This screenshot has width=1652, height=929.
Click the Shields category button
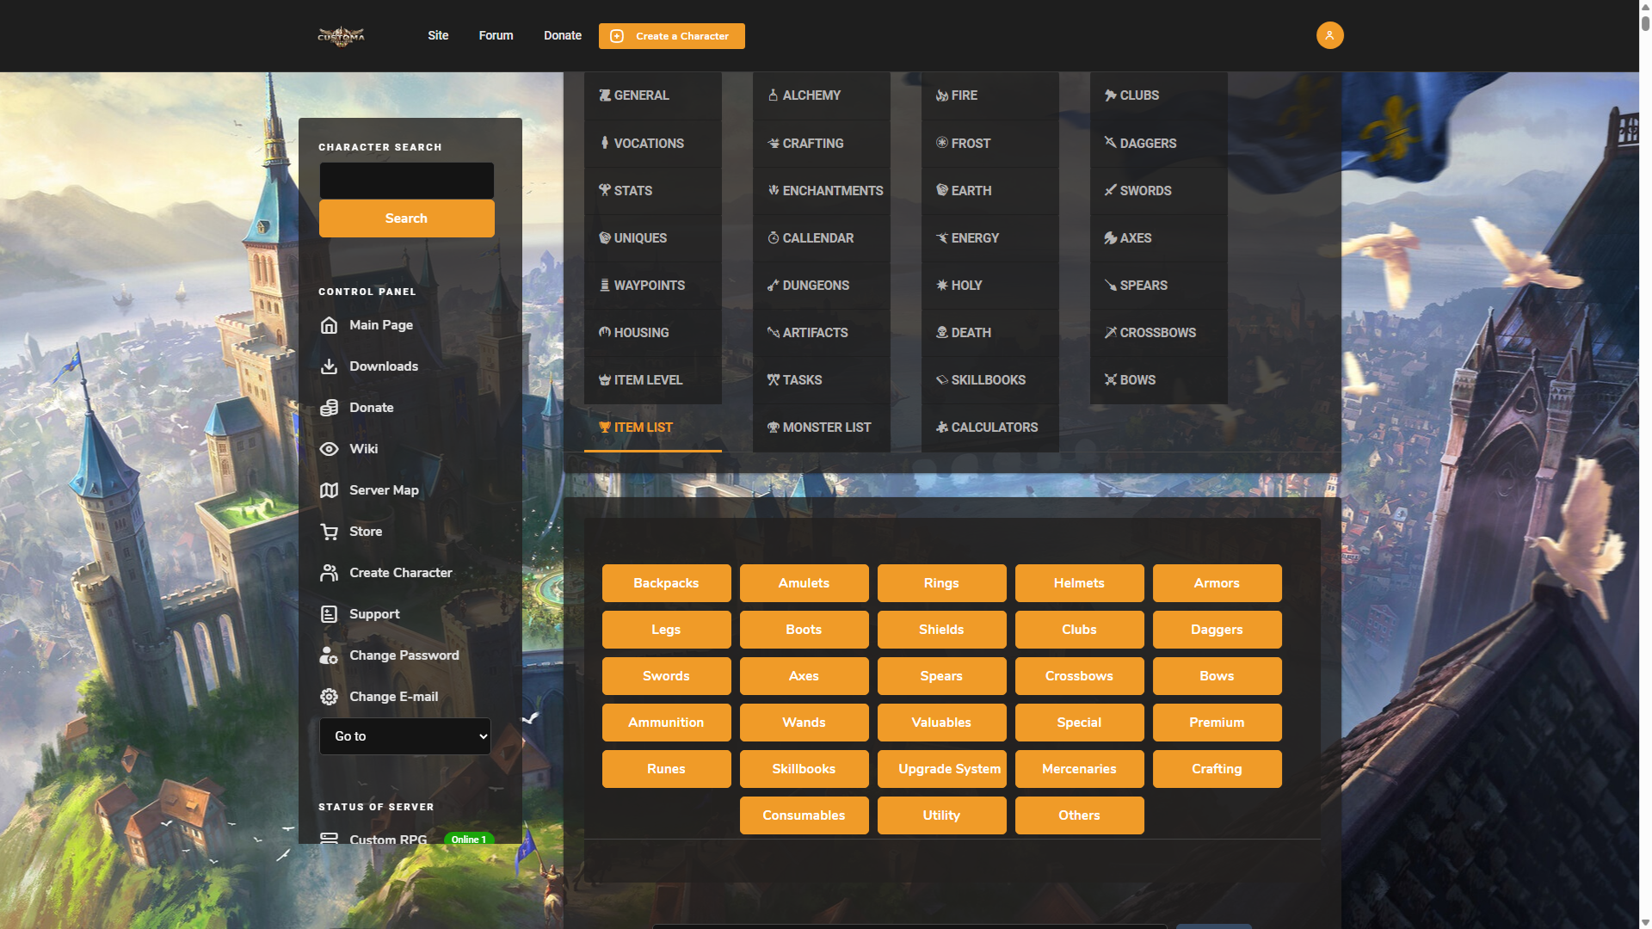pos(942,630)
